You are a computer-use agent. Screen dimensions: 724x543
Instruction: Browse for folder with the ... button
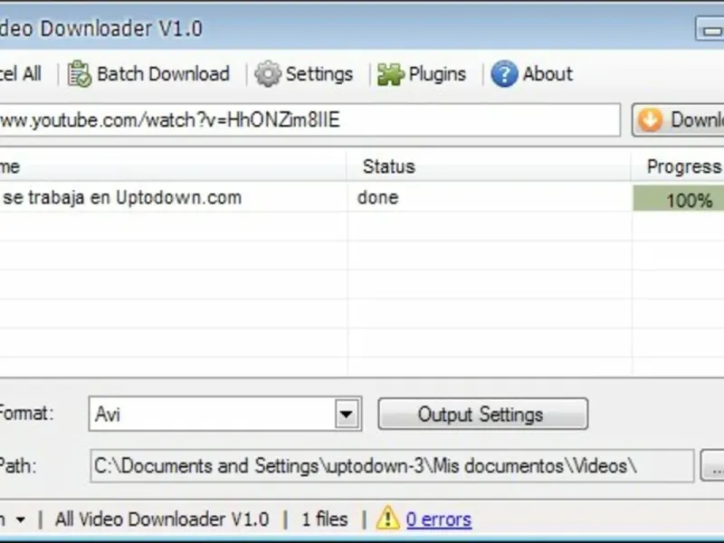[x=712, y=466]
